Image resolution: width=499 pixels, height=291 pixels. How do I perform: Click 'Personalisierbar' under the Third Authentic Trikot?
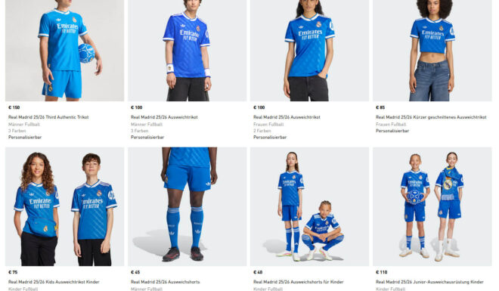25,138
